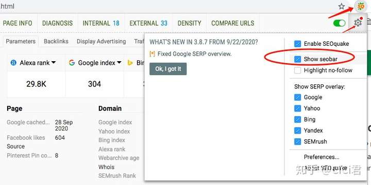The width and height of the screenshot is (371, 185).
Task: Click the Facebook likes value 604
Action: tap(60, 138)
